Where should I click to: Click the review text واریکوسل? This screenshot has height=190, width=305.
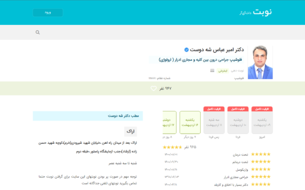tap(242, 169)
